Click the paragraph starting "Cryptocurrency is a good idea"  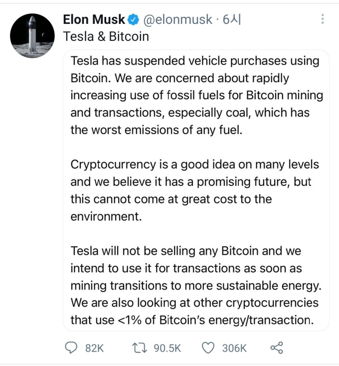pyautogui.click(x=194, y=190)
